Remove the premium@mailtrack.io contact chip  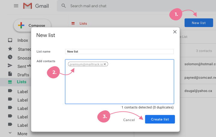pyautogui.click(x=105, y=64)
